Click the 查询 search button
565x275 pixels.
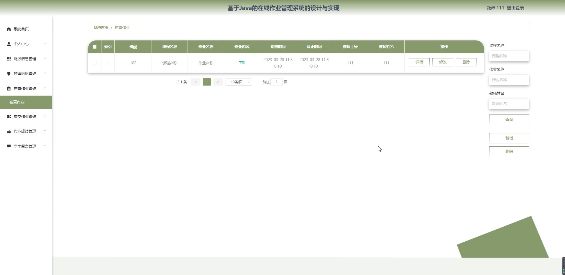[x=509, y=120]
